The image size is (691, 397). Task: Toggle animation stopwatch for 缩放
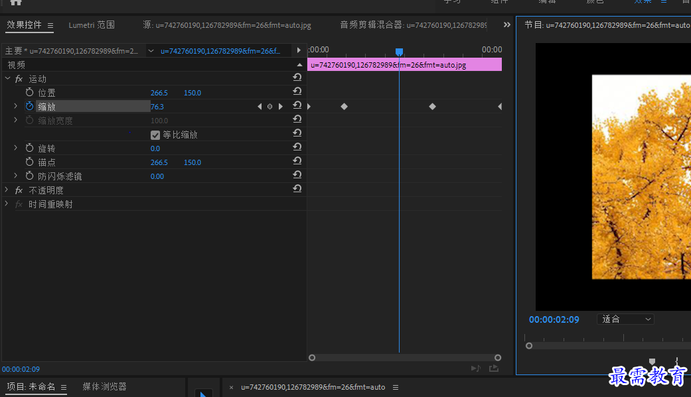(x=29, y=106)
